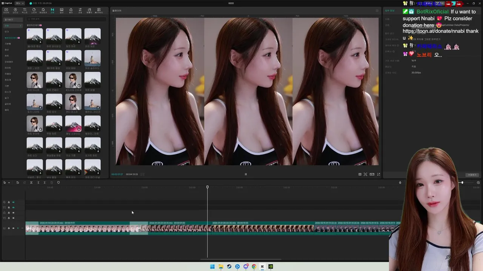The width and height of the screenshot is (483, 271).
Task: Click the trim-left (delete left) icon
Action: click(38, 183)
